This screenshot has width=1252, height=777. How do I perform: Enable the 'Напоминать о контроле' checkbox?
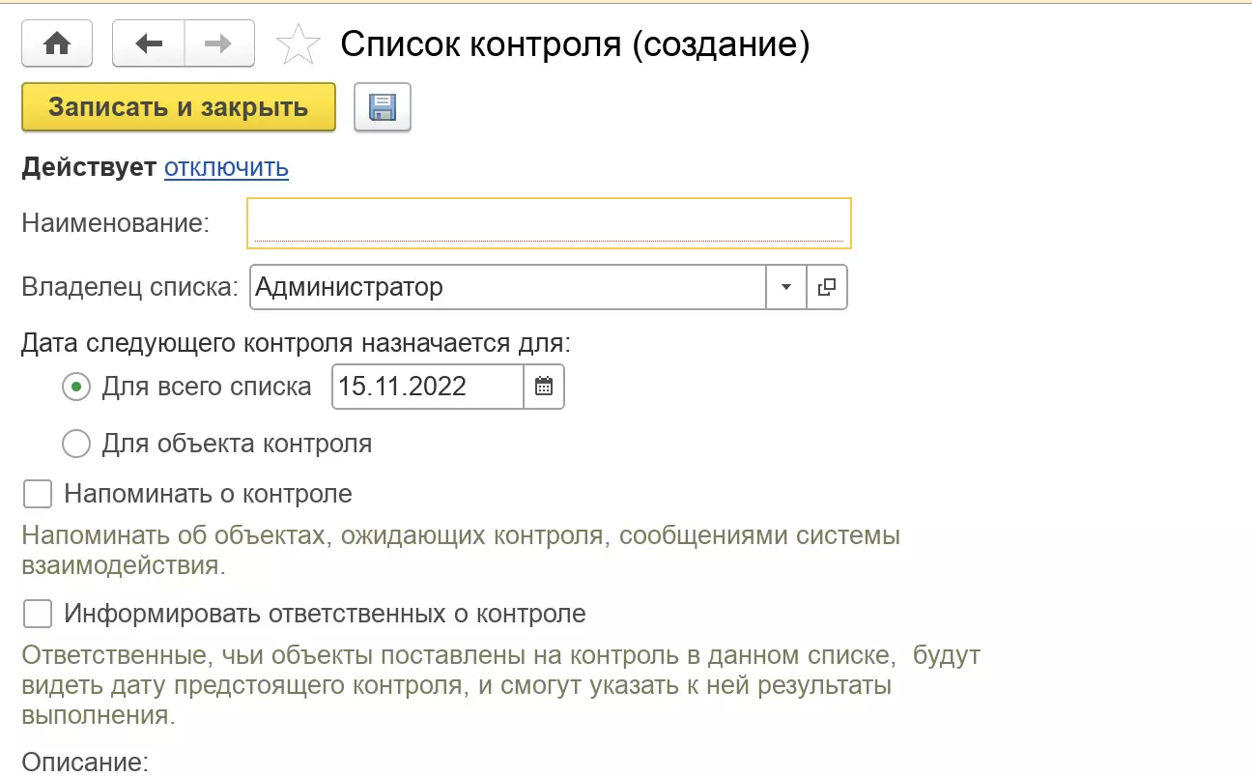click(38, 495)
